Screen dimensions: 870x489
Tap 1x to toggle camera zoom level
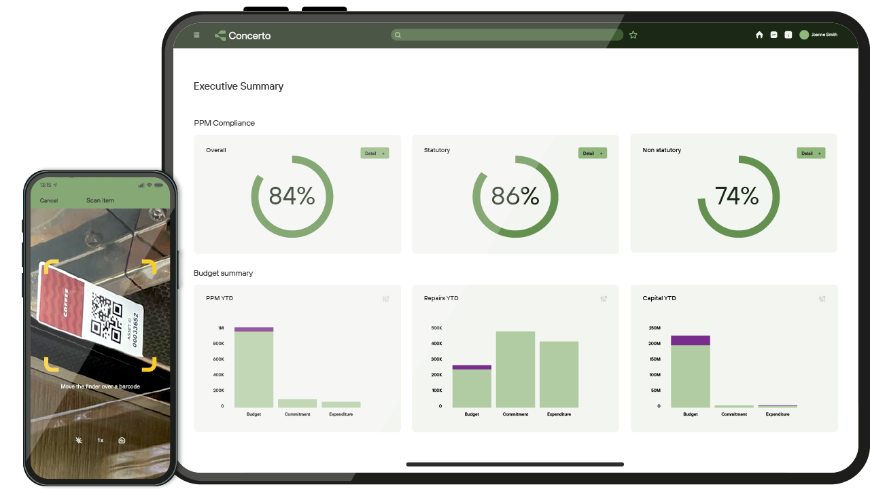tap(100, 440)
